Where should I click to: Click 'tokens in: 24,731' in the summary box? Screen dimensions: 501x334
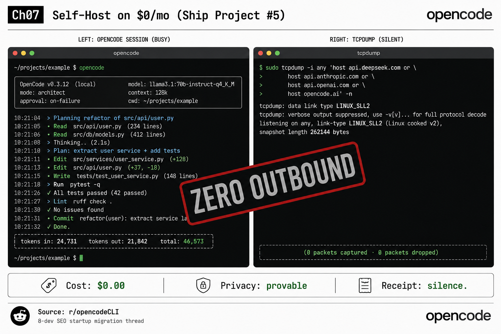tap(49, 241)
